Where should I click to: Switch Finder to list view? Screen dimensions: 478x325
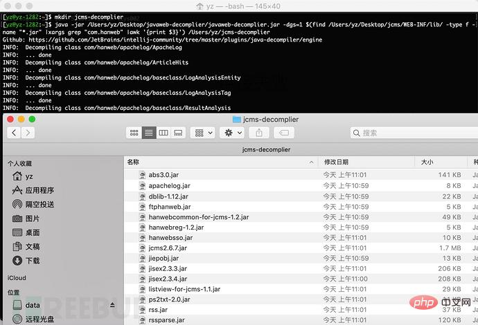[x=149, y=133]
